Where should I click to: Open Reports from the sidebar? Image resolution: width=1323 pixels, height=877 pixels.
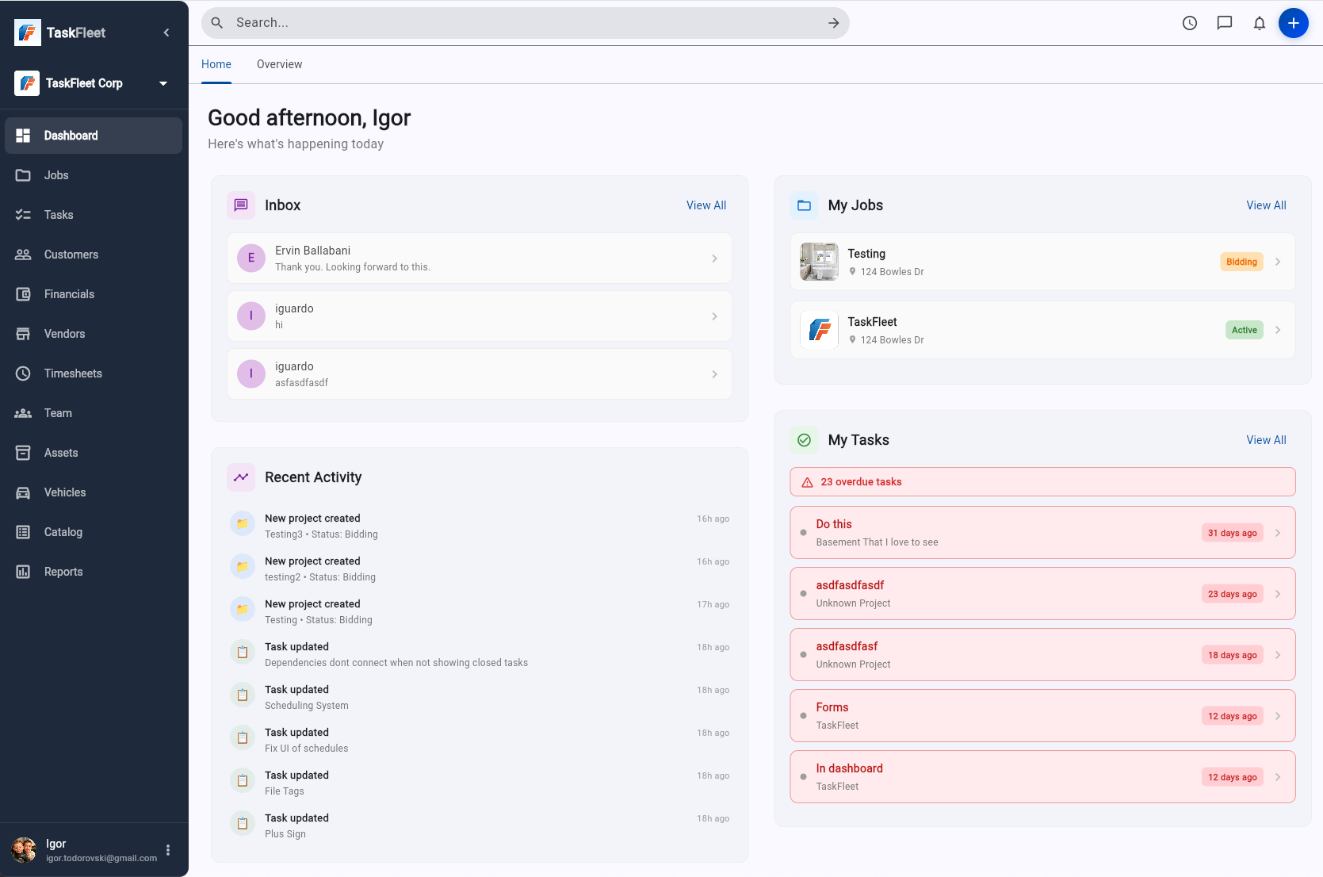(x=63, y=572)
